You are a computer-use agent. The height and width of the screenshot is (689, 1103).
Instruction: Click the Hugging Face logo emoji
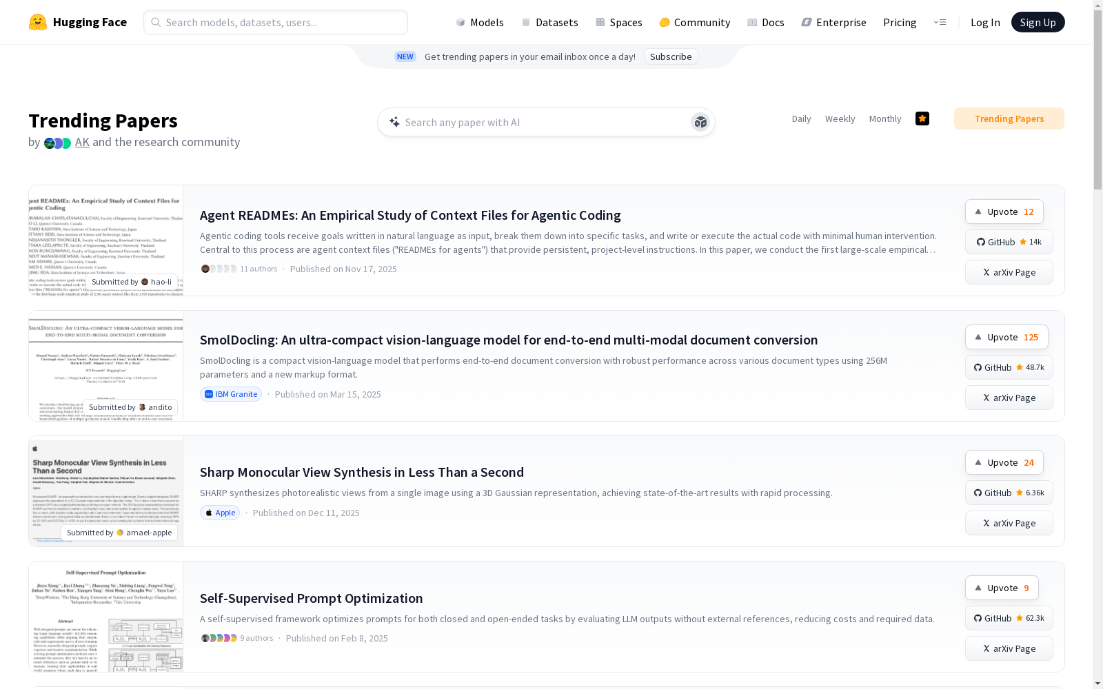[x=38, y=22]
